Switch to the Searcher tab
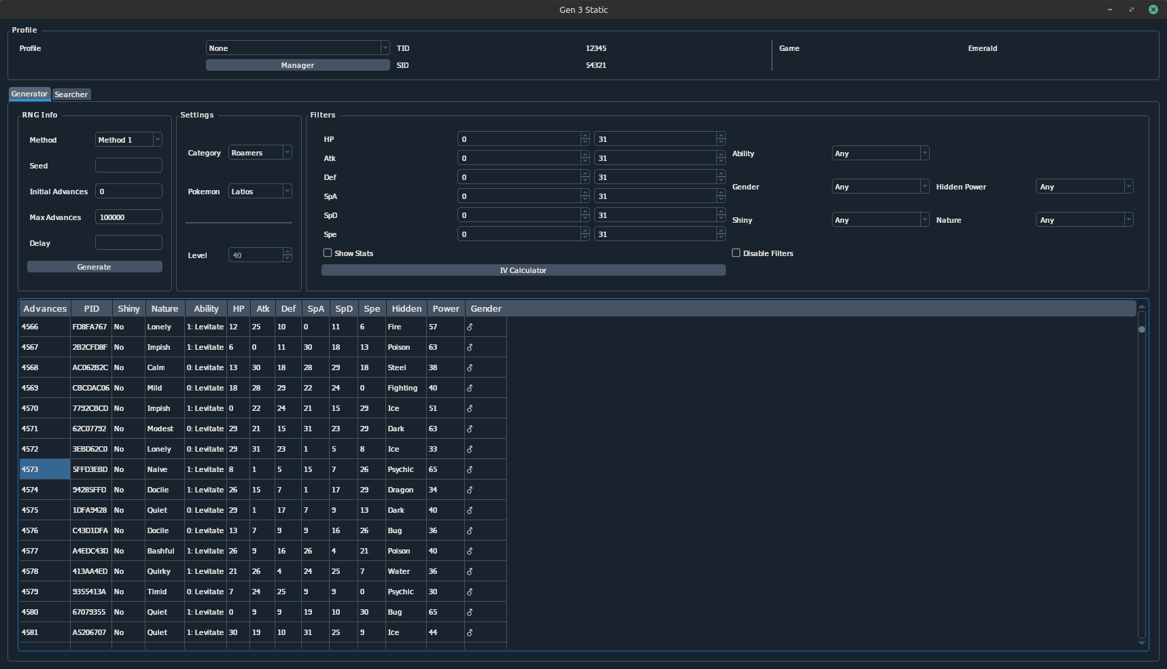This screenshot has width=1167, height=669. 71,94
